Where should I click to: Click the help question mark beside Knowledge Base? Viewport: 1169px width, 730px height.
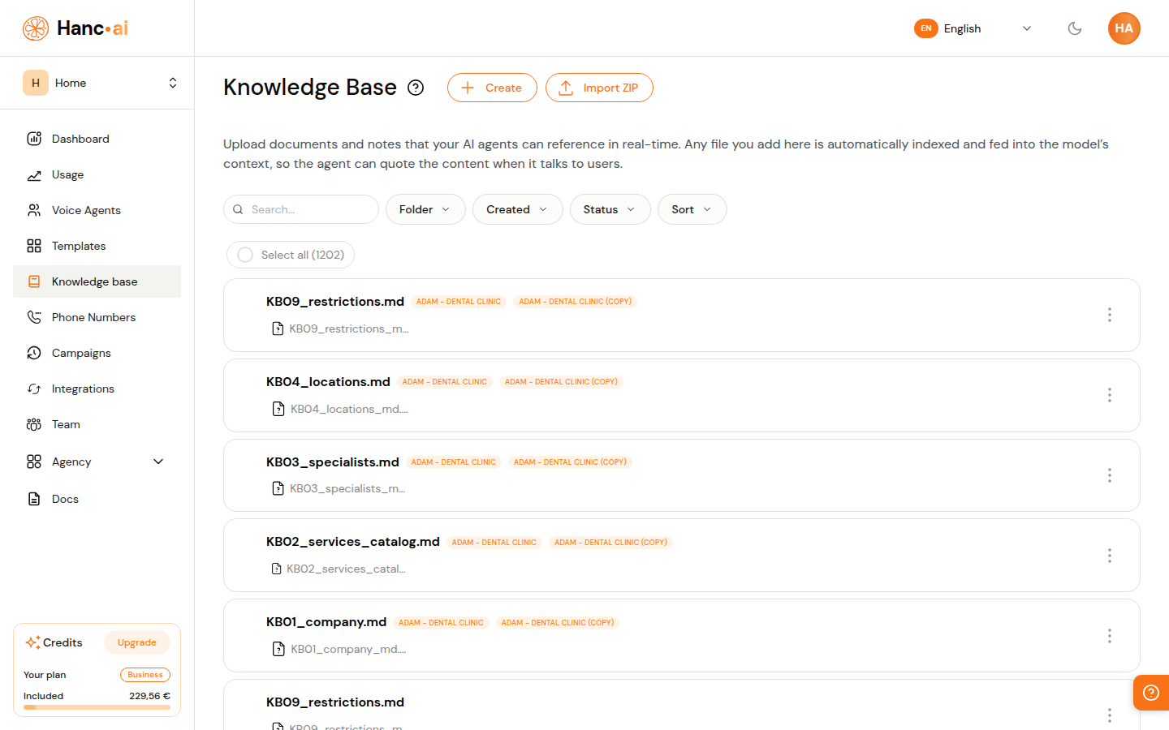pos(415,88)
